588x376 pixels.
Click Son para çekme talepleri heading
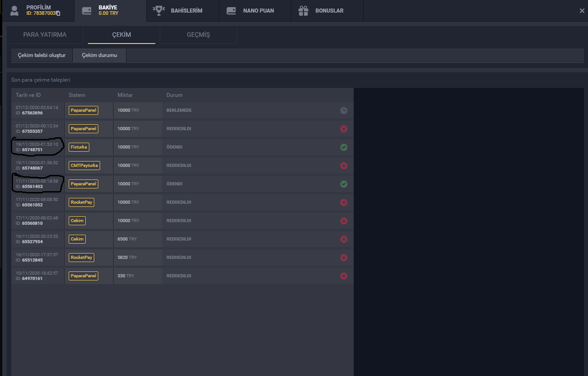[x=41, y=80]
